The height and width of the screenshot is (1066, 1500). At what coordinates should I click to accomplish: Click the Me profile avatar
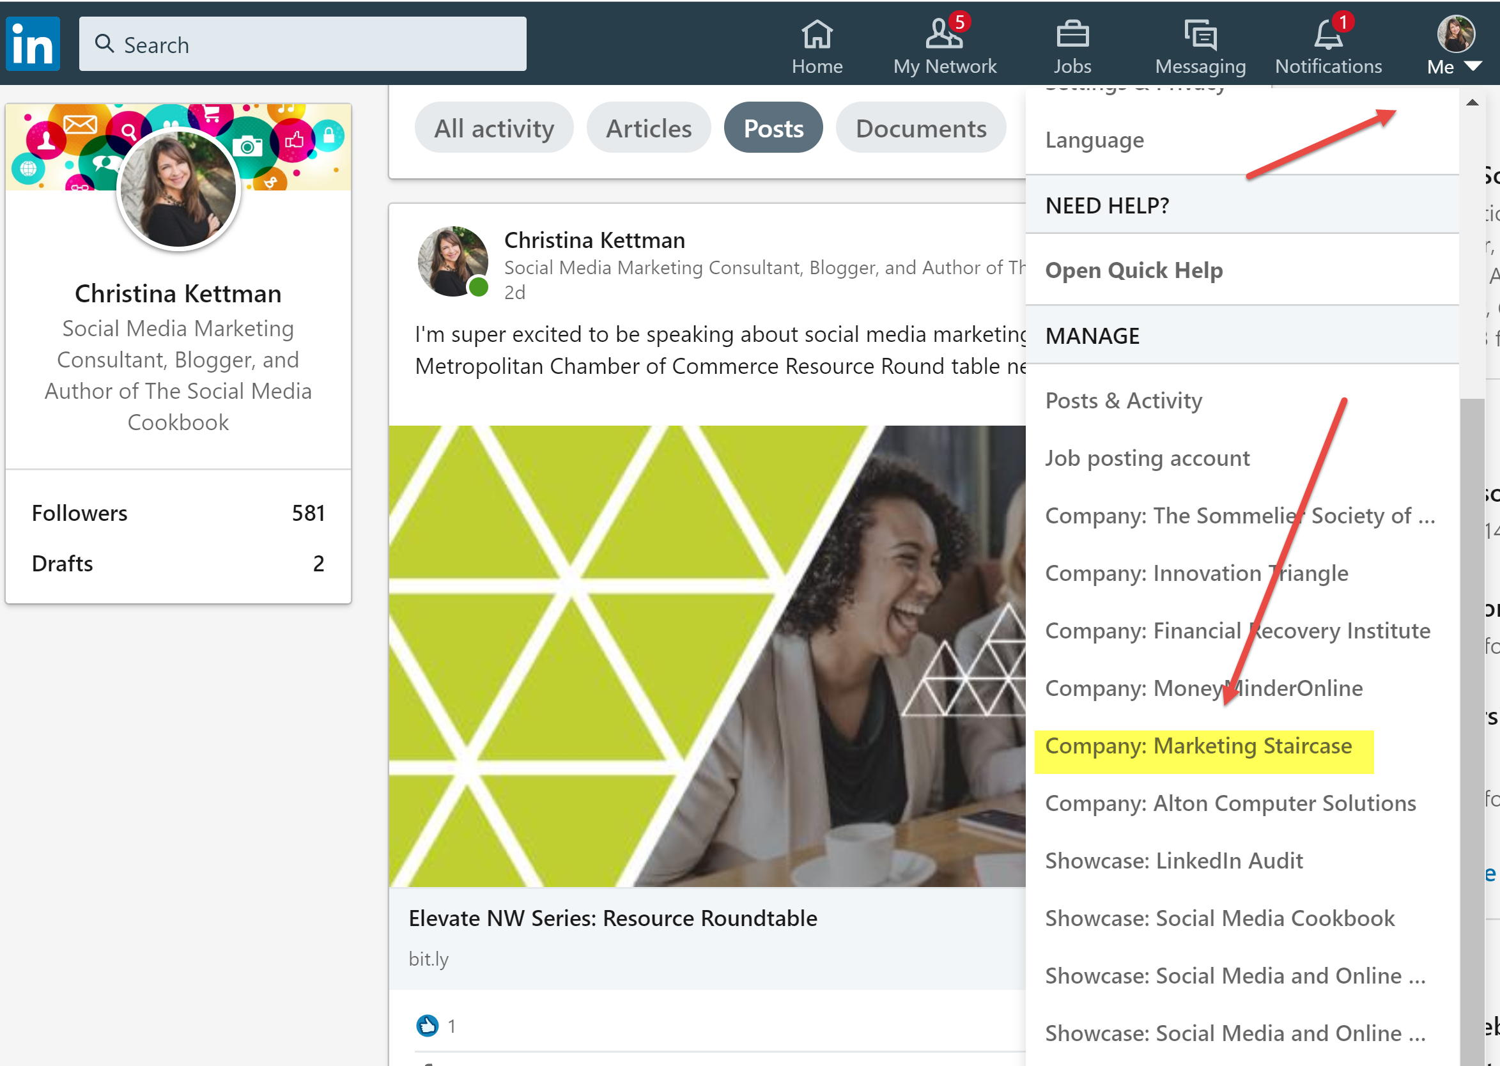coord(1455,34)
